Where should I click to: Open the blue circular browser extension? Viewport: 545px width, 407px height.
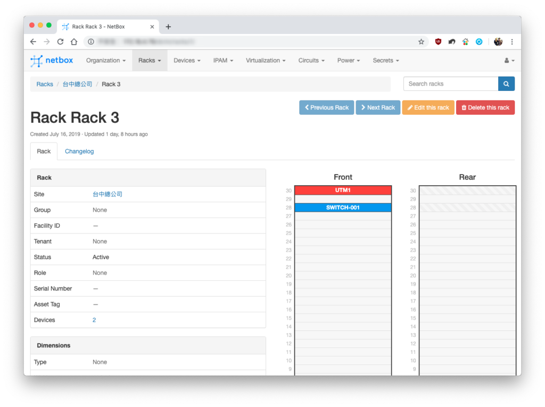[x=479, y=41]
